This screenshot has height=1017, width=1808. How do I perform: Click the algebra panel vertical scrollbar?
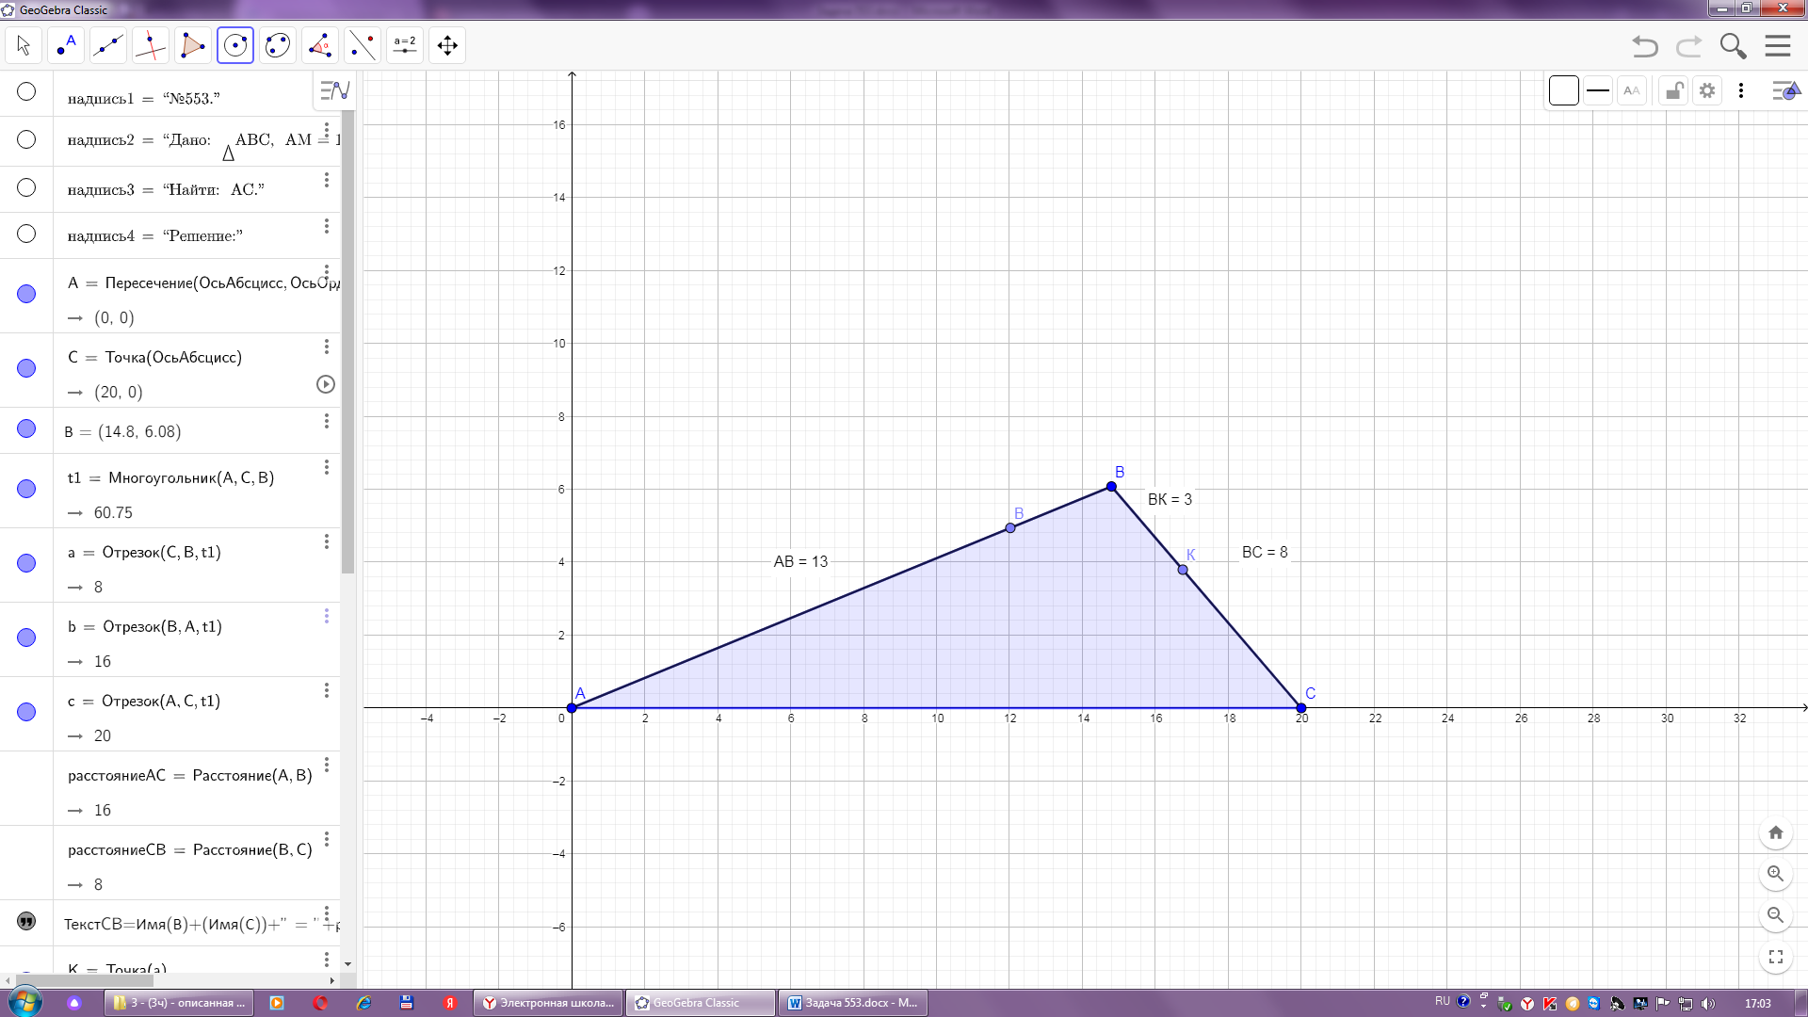(x=347, y=342)
